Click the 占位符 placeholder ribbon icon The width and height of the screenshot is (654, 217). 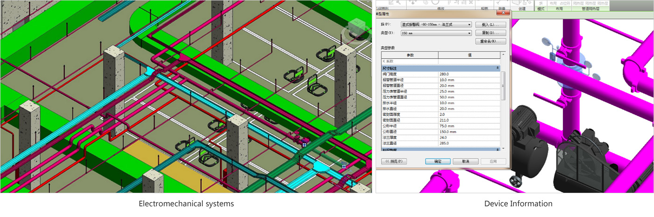pos(566,3)
